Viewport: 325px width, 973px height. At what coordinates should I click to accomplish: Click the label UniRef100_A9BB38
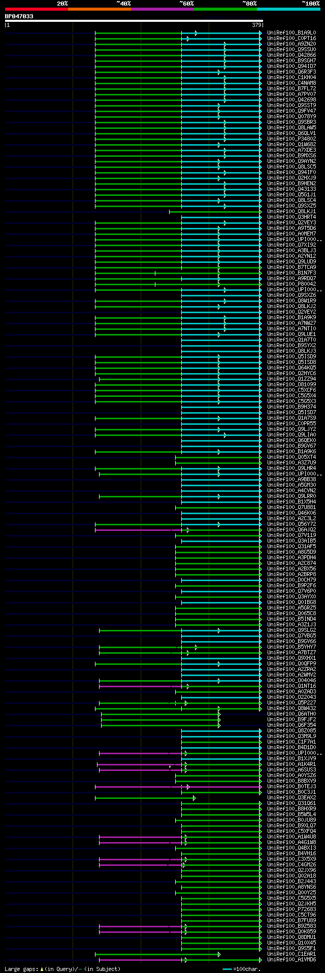coord(291,479)
